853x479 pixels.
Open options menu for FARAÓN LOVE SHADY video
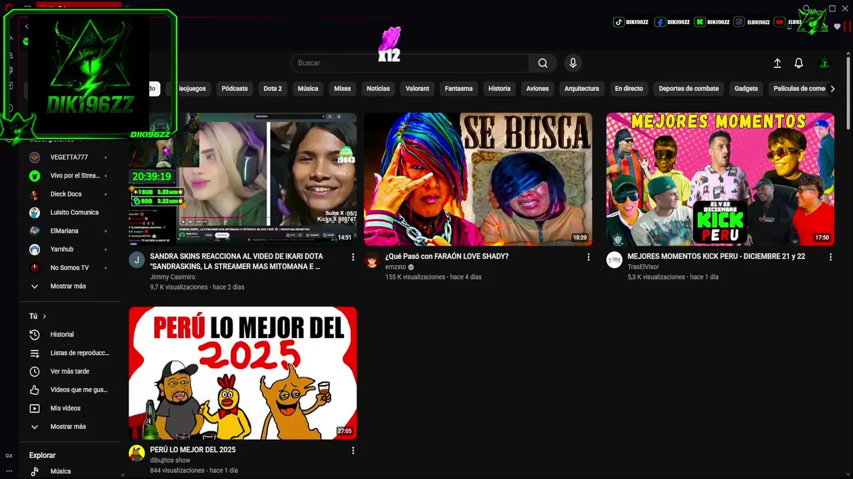[588, 257]
